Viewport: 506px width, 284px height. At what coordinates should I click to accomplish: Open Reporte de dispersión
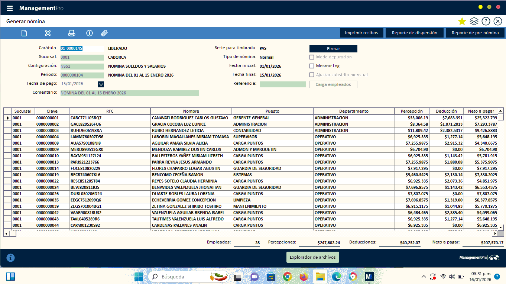[414, 33]
